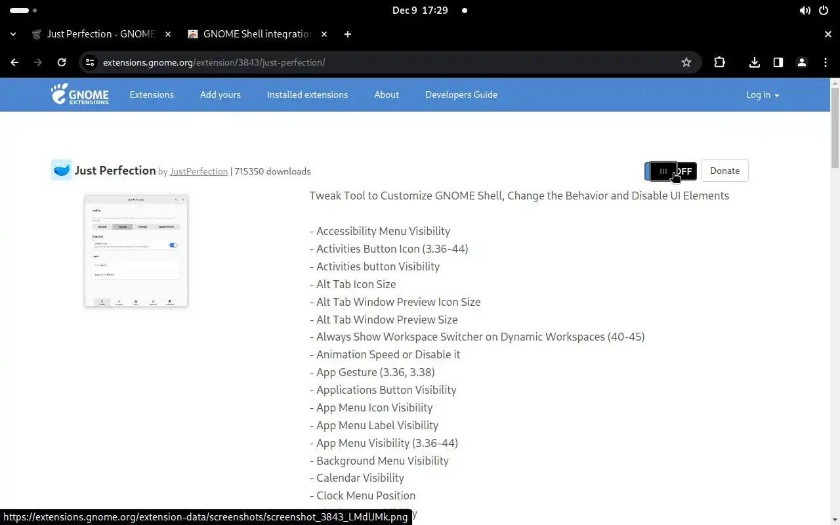Click the 'Accessibility Menu Visibility' line
Image resolution: width=840 pixels, height=525 pixels.
point(380,231)
